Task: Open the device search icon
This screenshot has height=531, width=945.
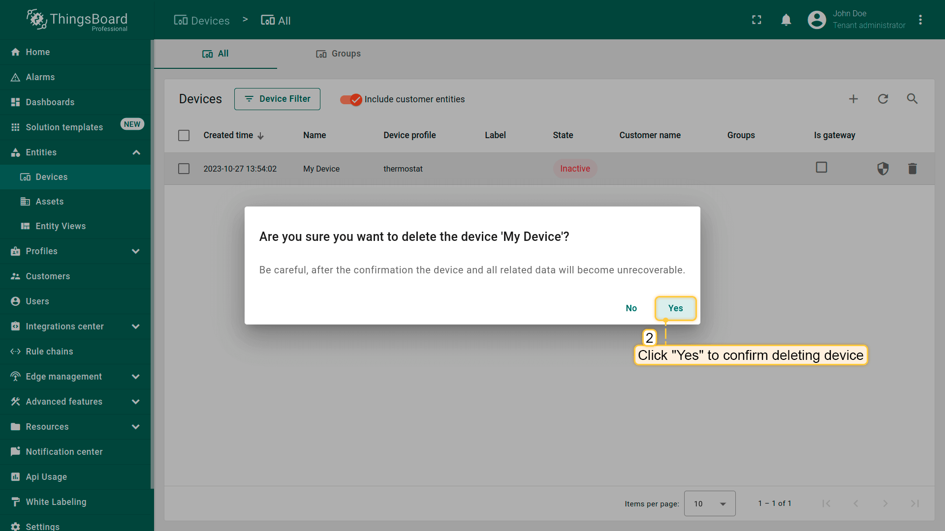Action: click(x=912, y=99)
